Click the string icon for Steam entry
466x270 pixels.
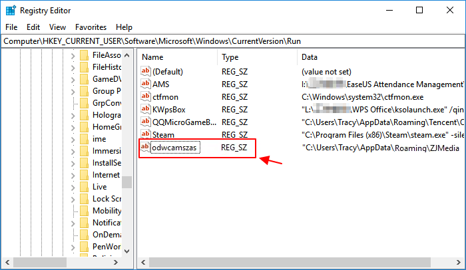pyautogui.click(x=146, y=134)
